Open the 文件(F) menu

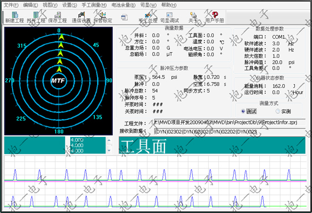[11, 5]
